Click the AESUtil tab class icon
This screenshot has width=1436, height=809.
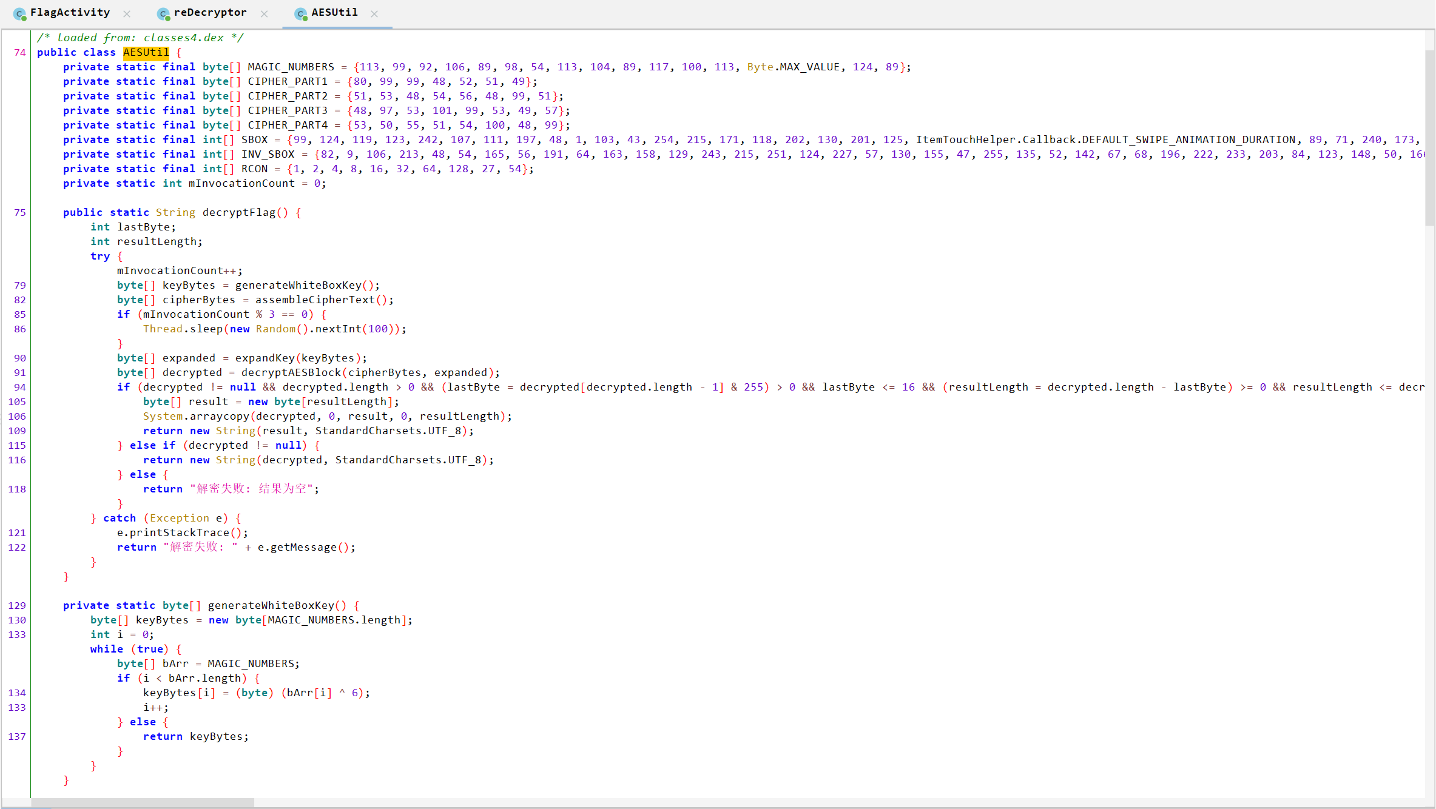(300, 13)
